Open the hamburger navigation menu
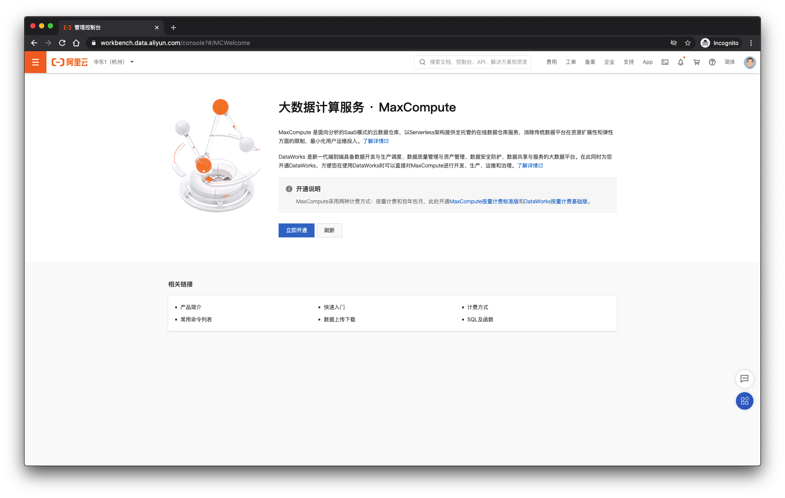 click(x=35, y=62)
